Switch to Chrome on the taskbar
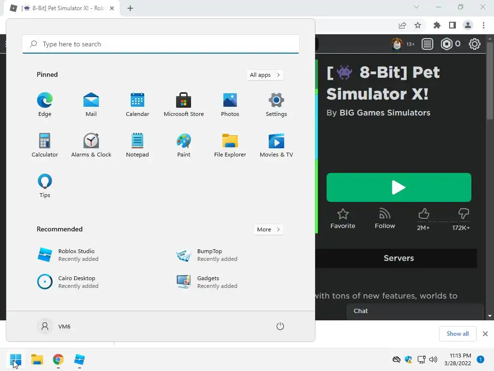Image resolution: width=494 pixels, height=371 pixels. coord(58,359)
